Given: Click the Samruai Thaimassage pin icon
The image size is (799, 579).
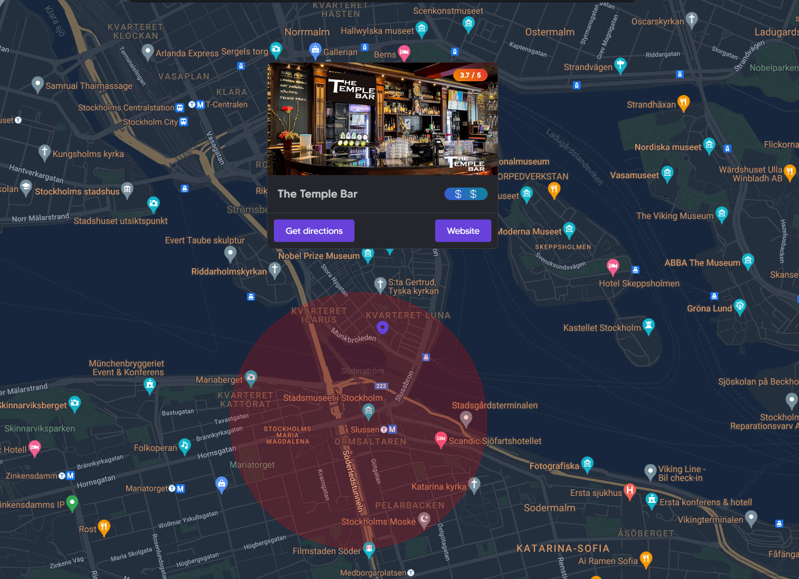Looking at the screenshot, I should 38,84.
